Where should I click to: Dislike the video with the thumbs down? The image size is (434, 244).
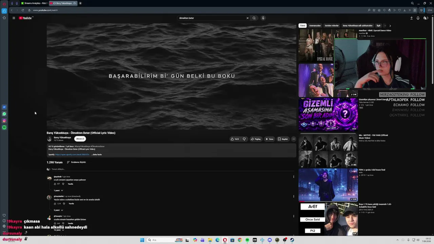point(244,139)
